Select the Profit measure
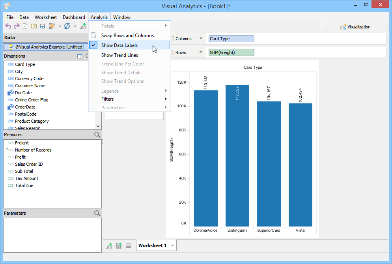Viewport: 392px width, 264px height. pyautogui.click(x=20, y=157)
